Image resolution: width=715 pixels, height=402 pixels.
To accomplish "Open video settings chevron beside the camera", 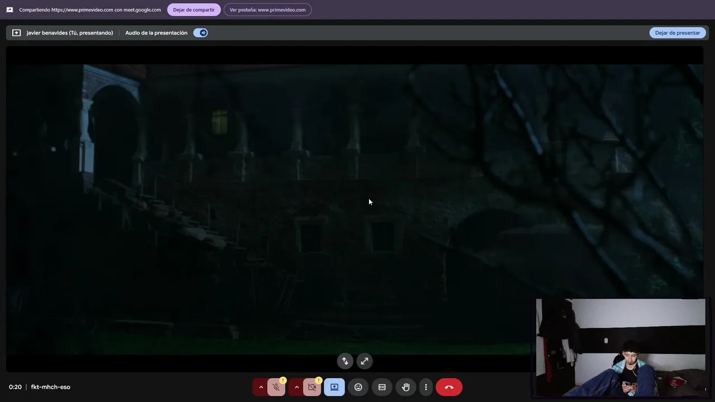I will tap(297, 387).
